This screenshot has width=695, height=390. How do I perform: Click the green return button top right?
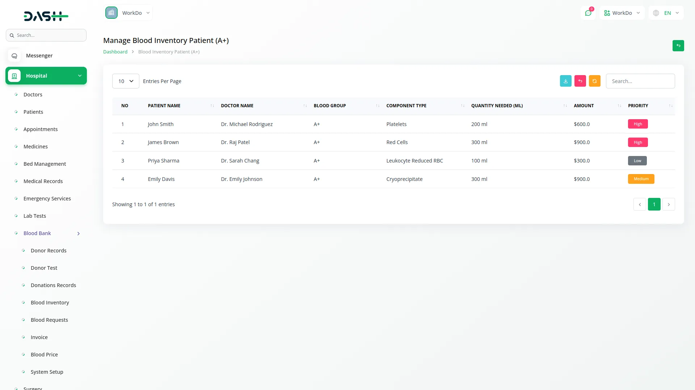coord(678,46)
